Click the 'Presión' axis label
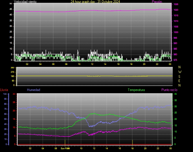 coord(157,2)
